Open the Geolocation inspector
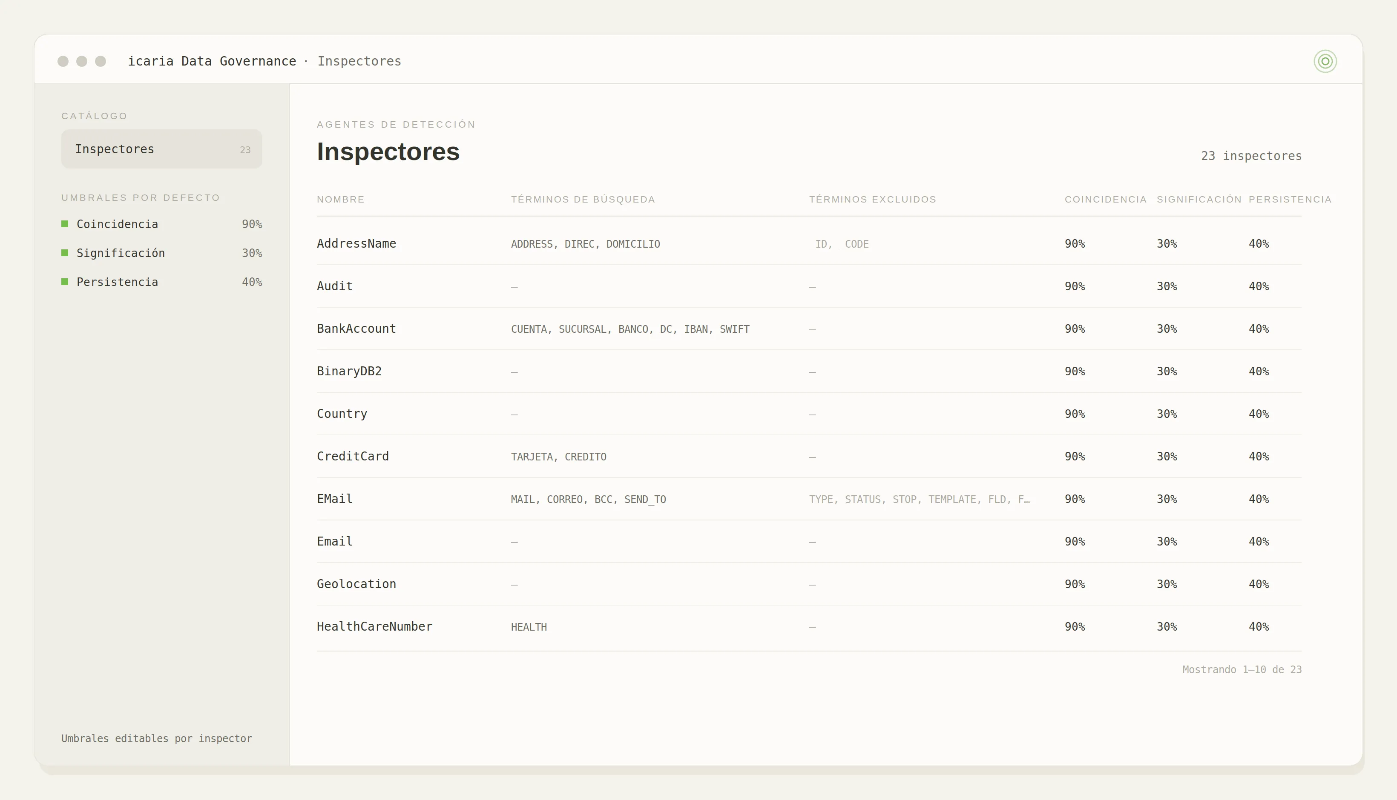 [809, 584]
